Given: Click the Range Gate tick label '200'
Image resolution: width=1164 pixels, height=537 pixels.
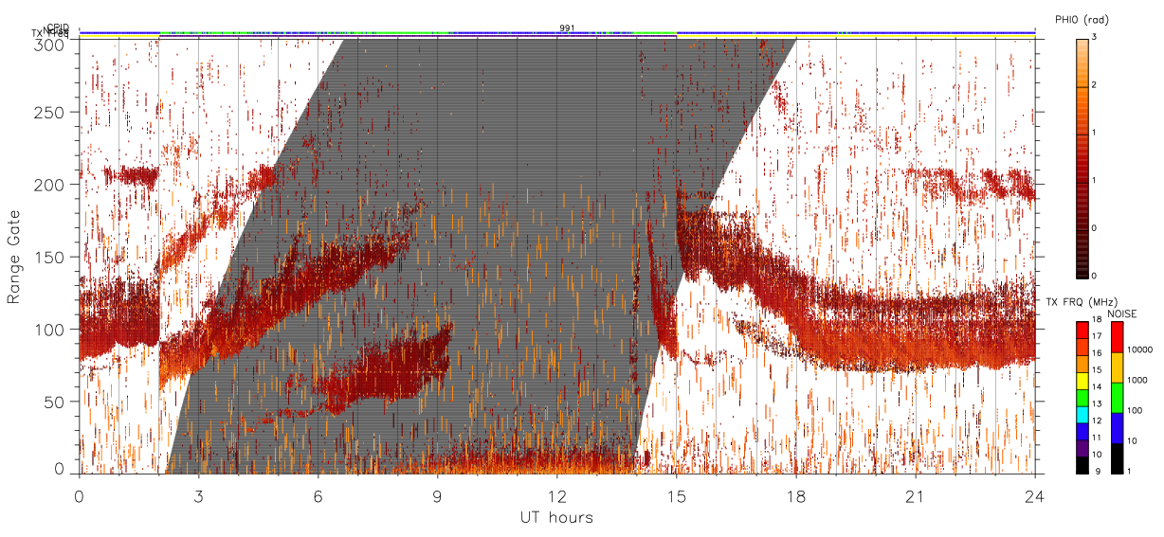Looking at the screenshot, I should (x=50, y=185).
